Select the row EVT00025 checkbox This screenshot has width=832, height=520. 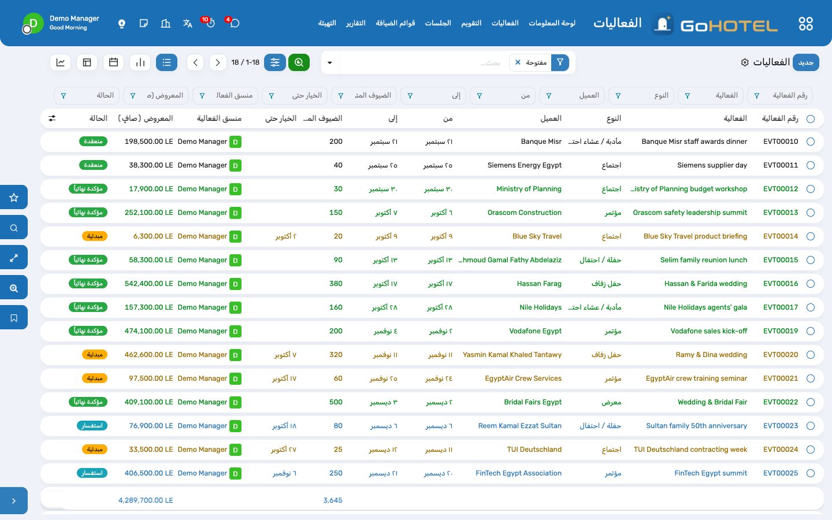(811, 473)
